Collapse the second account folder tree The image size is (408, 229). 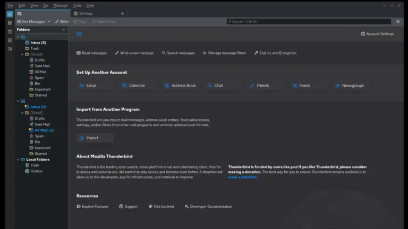point(18,101)
